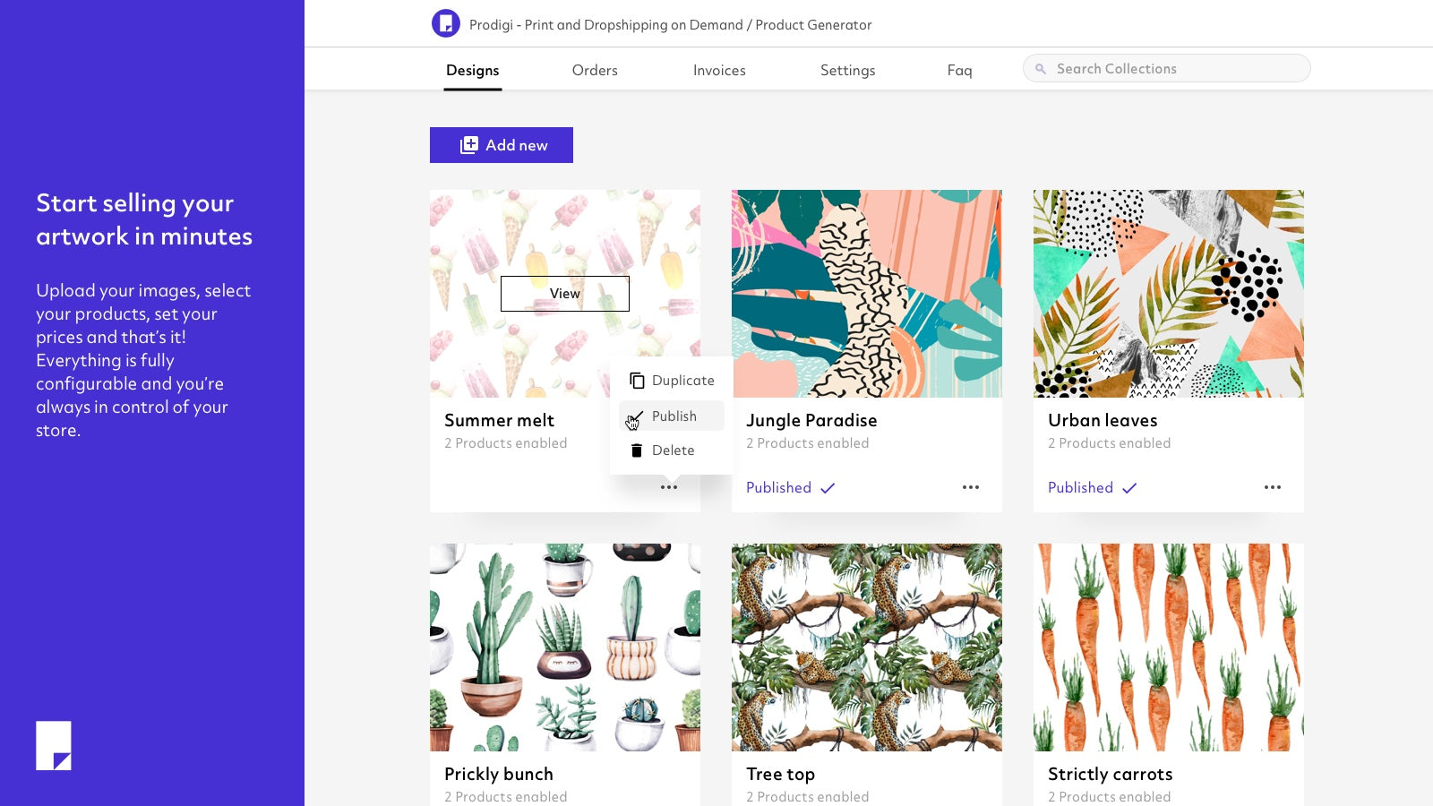The width and height of the screenshot is (1433, 806).
Task: Click the View button on Summer melt
Action: 565,294
